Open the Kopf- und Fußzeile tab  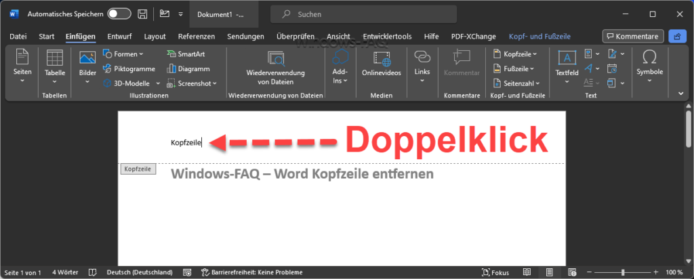click(539, 37)
